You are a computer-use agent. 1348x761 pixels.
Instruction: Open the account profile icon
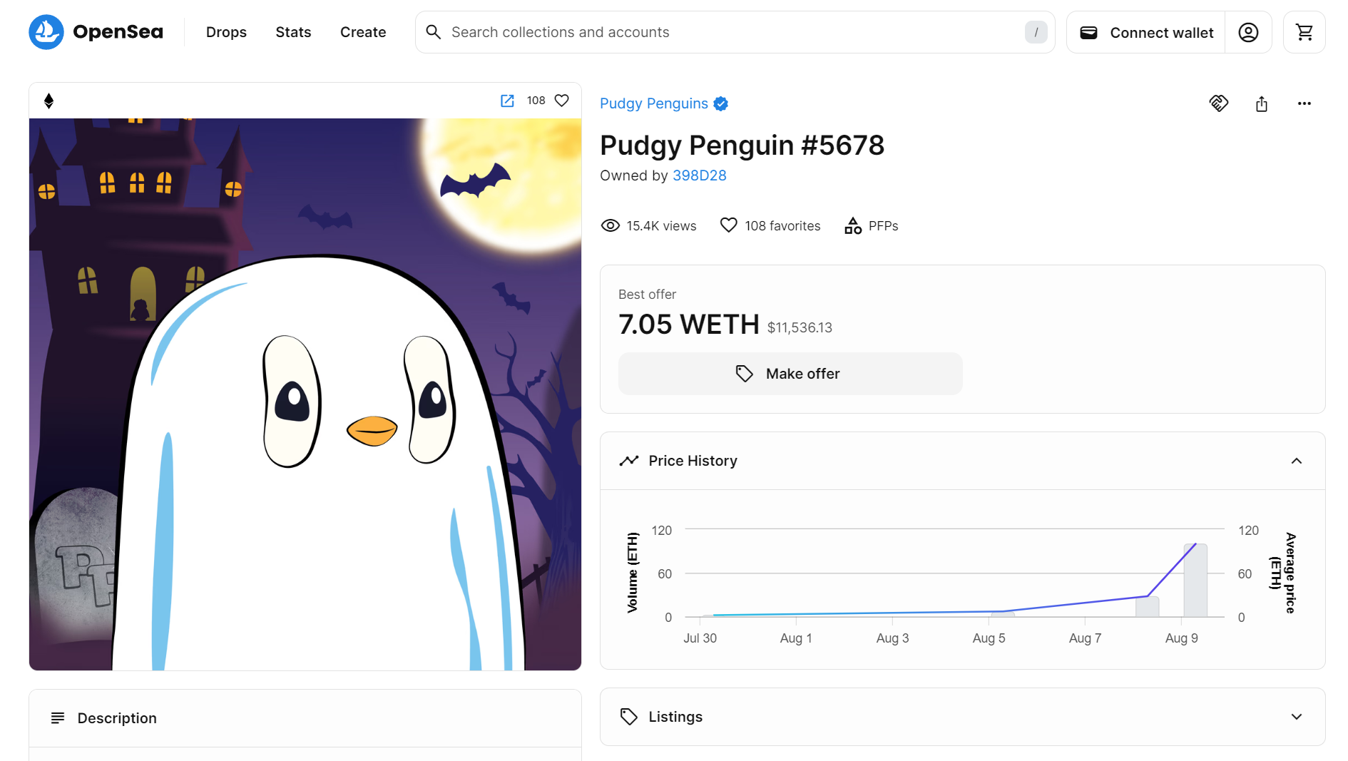[1248, 32]
